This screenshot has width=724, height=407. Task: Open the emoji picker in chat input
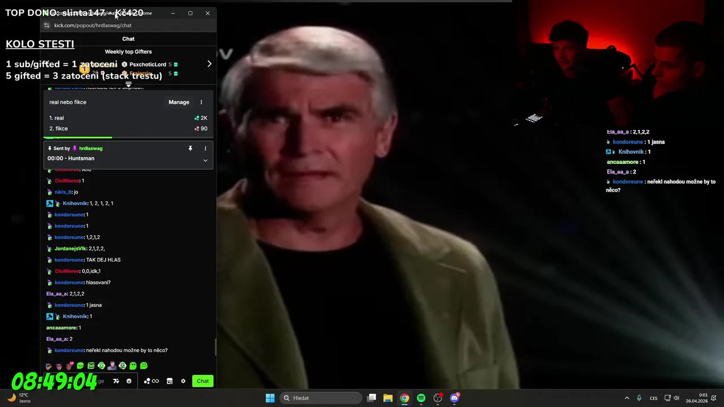coord(129,381)
